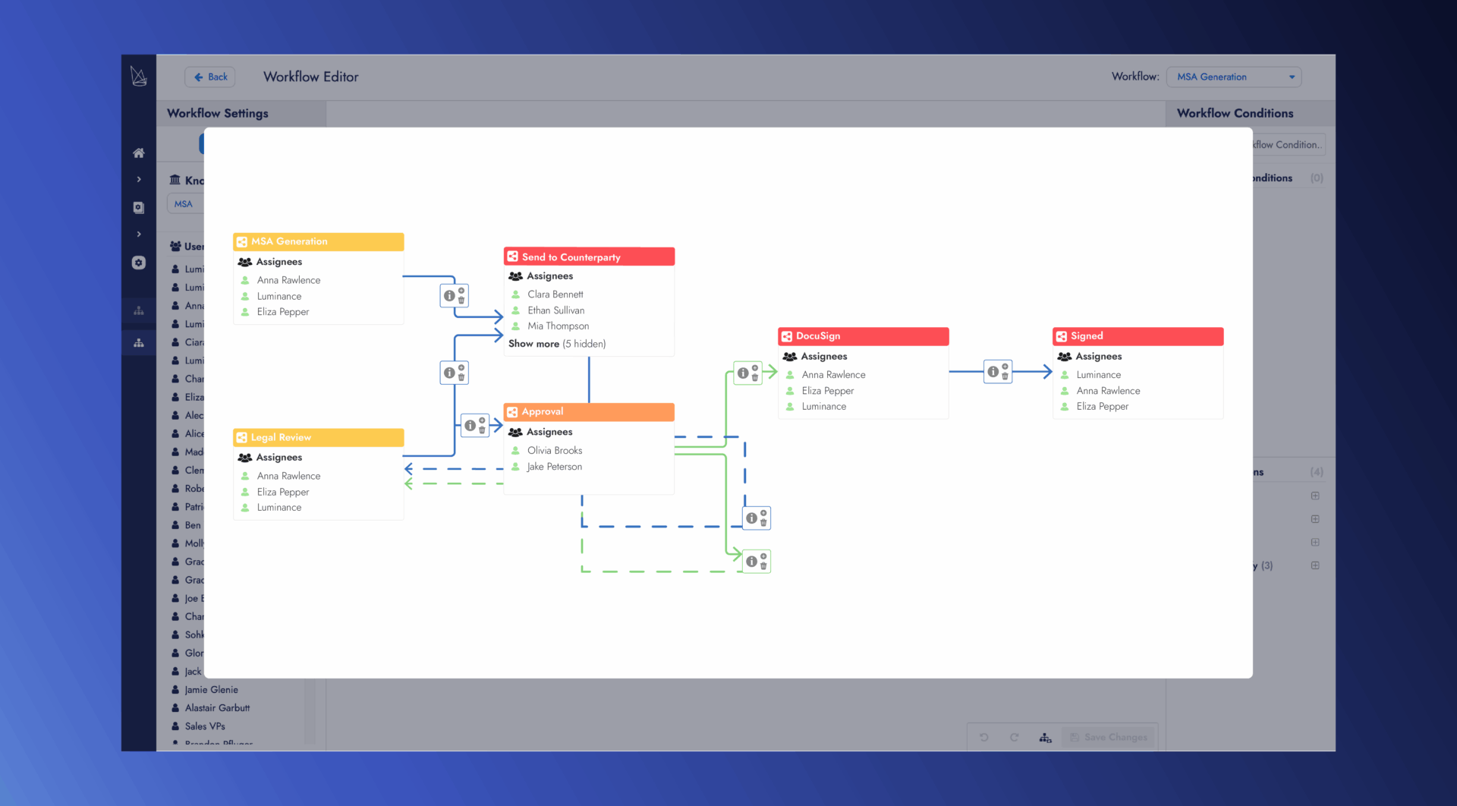Delete the connection between DocuSign and Signed nodes
1457x806 pixels.
pyautogui.click(x=1005, y=376)
